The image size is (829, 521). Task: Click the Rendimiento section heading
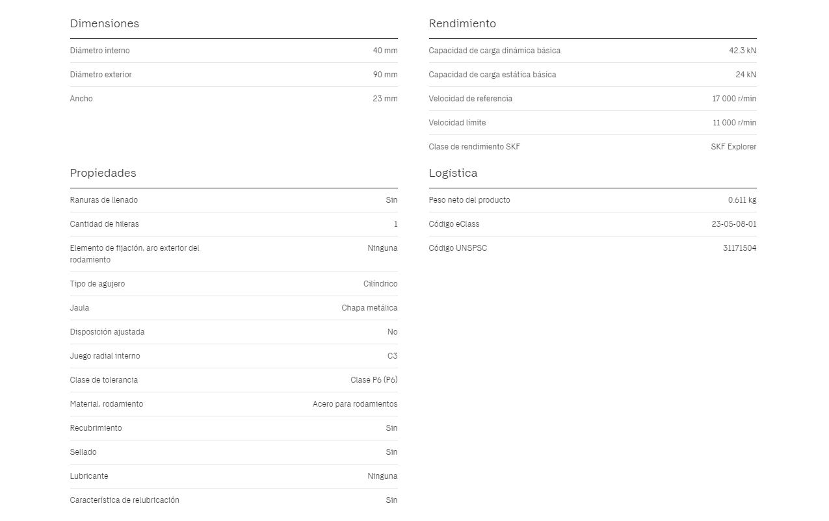pos(462,23)
